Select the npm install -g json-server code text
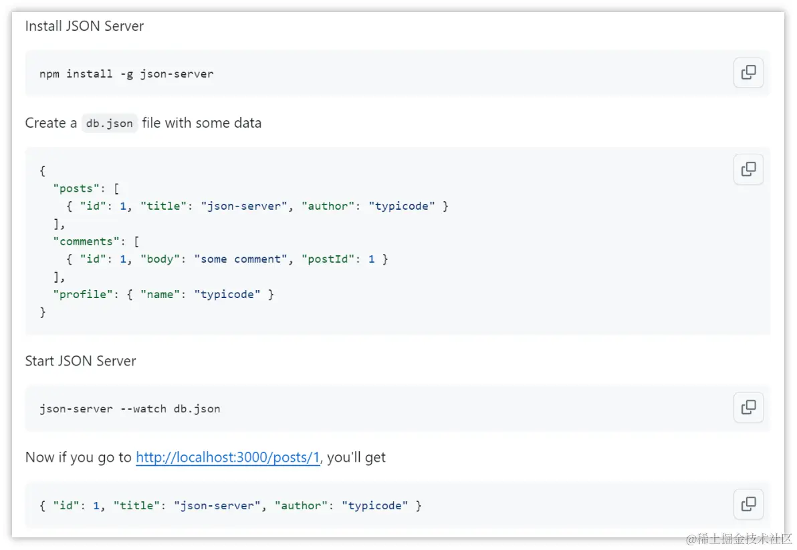The image size is (797, 550). [127, 74]
